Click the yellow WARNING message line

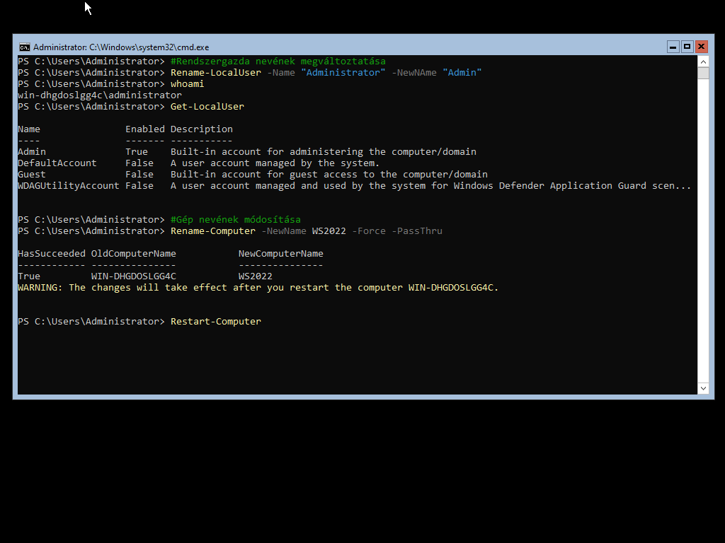(x=258, y=288)
